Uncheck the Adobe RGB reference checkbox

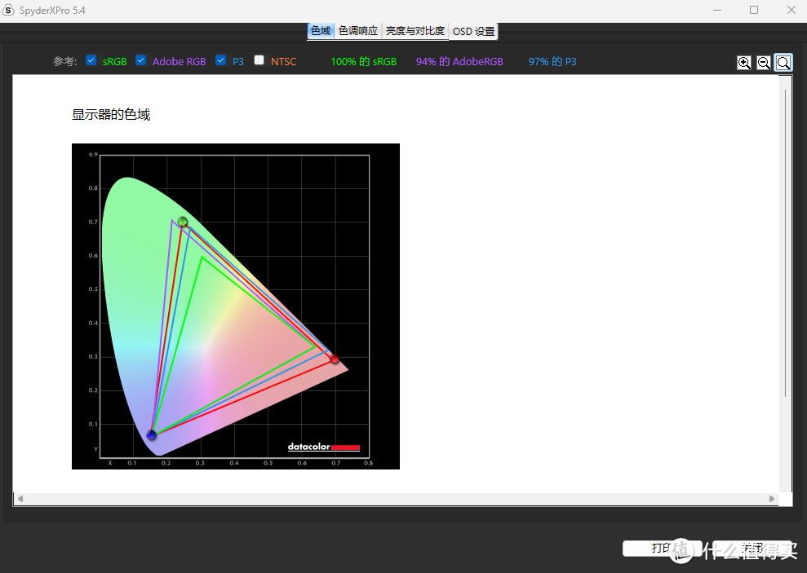[x=140, y=60]
